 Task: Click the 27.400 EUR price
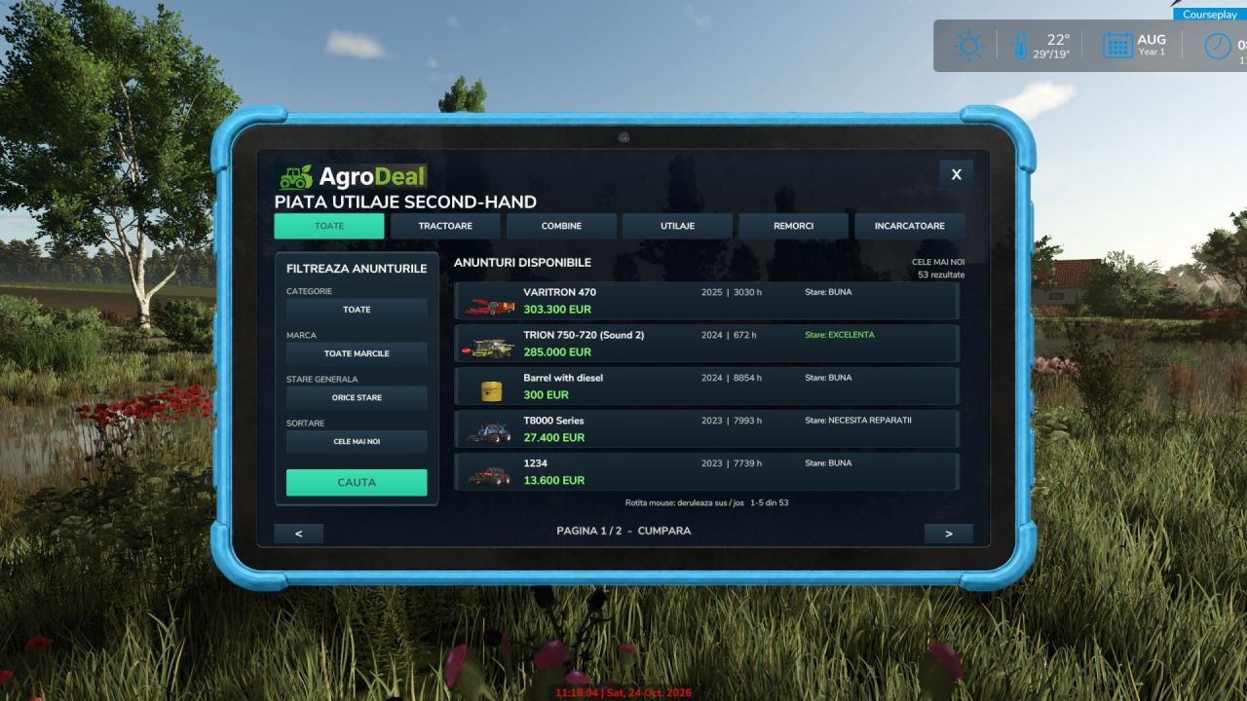coord(554,438)
